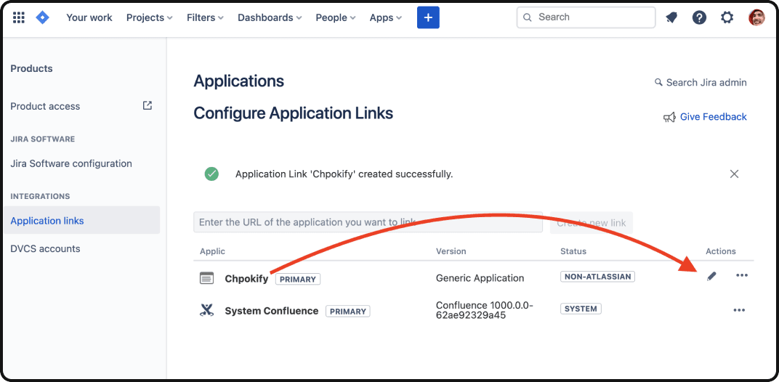Image resolution: width=779 pixels, height=382 pixels.
Task: Focus the application URL input field
Action: coord(368,222)
